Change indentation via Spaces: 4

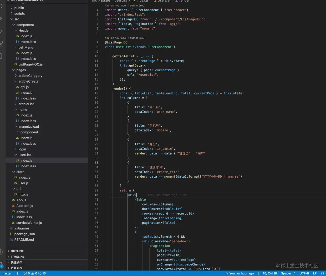click(x=288, y=273)
